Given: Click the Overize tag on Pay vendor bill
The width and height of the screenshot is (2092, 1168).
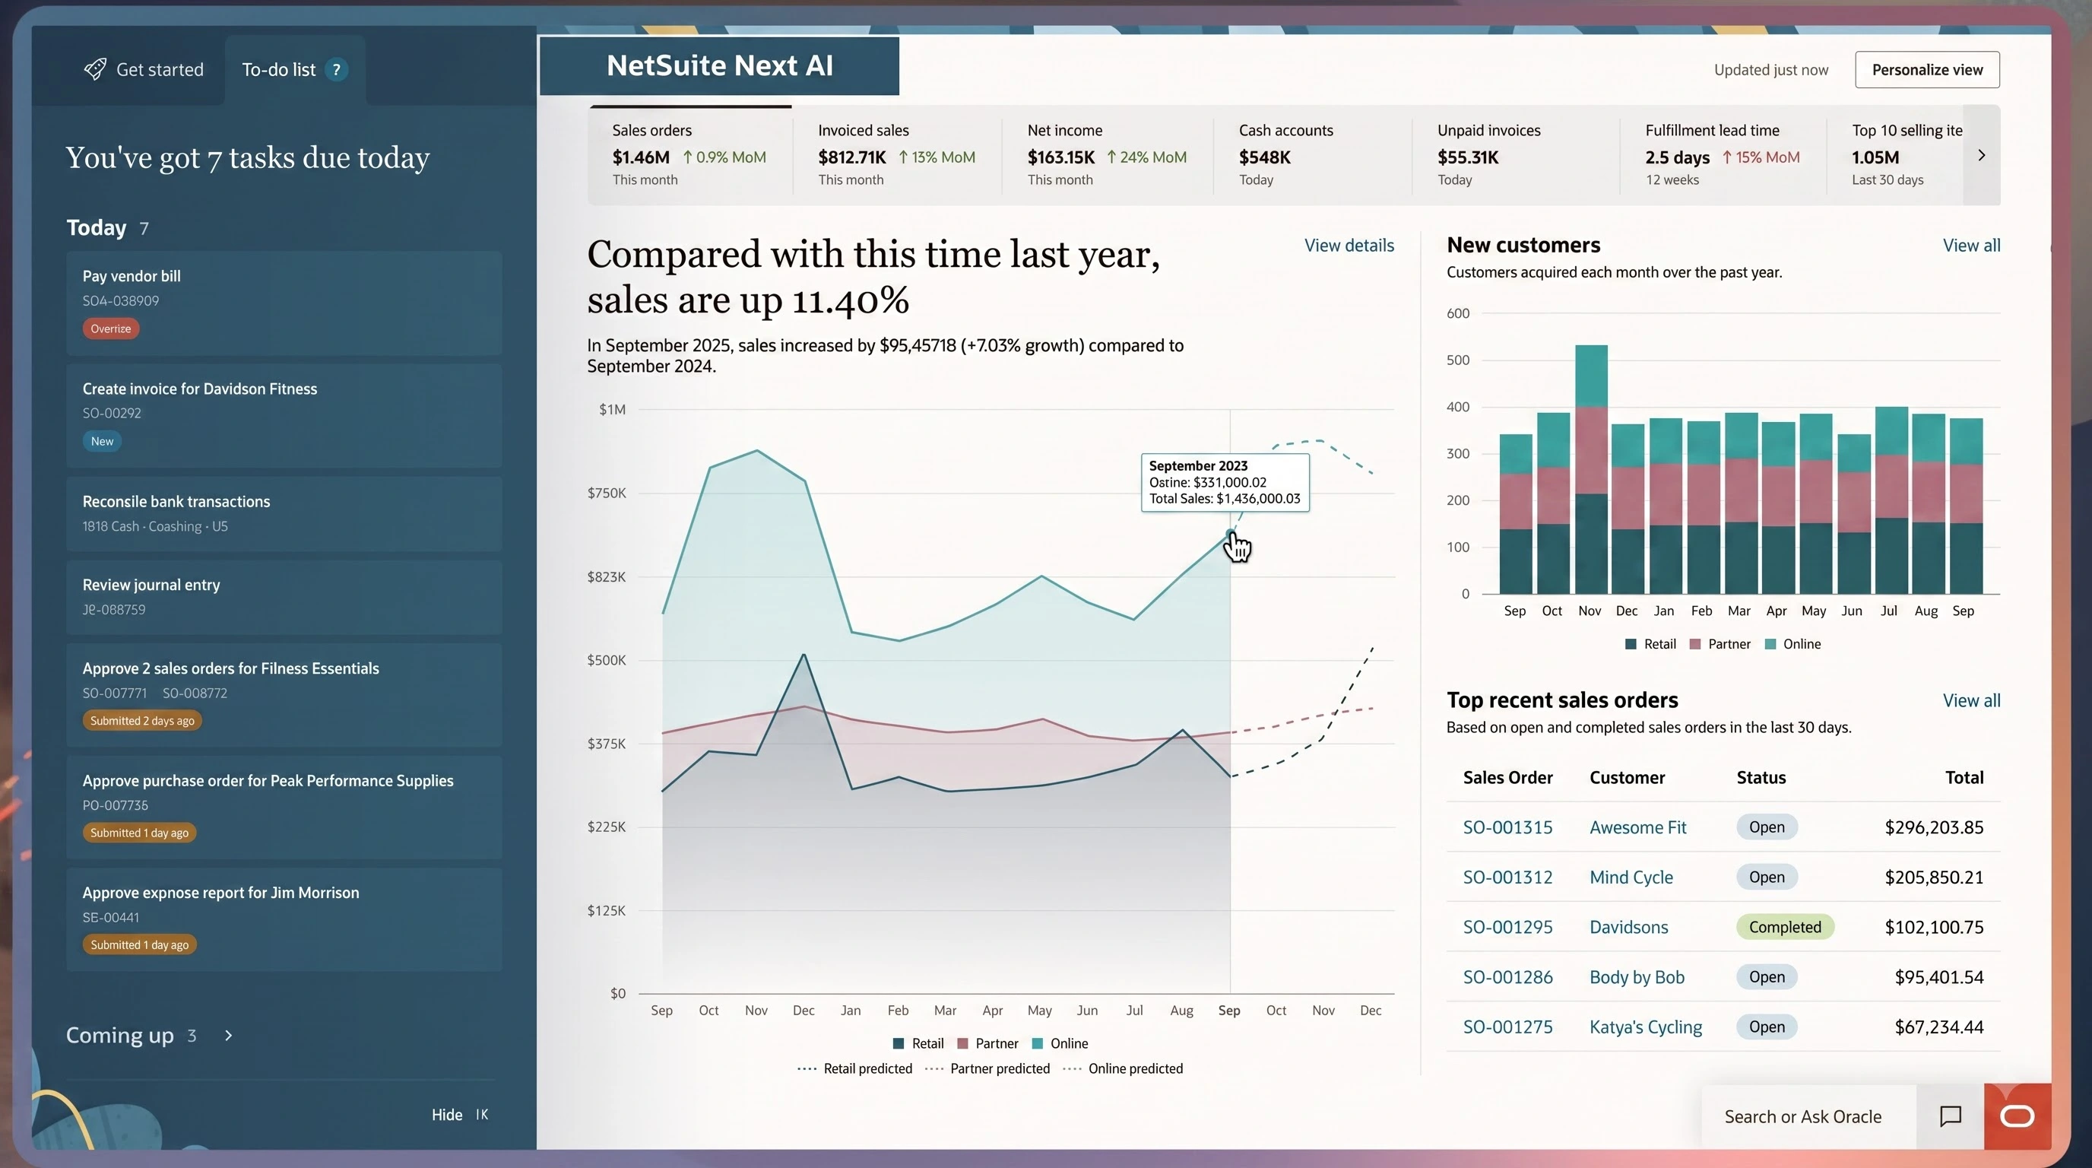Looking at the screenshot, I should [110, 329].
